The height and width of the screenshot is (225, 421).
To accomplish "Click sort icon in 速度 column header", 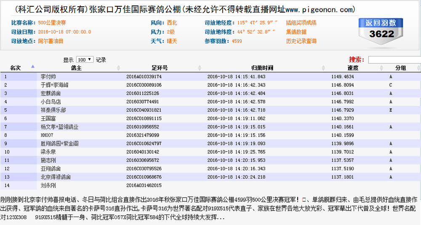I will 382,68.
